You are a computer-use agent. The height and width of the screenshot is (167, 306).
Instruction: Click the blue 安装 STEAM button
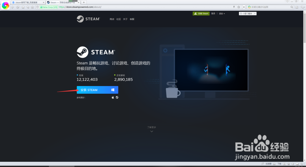pos(97,90)
